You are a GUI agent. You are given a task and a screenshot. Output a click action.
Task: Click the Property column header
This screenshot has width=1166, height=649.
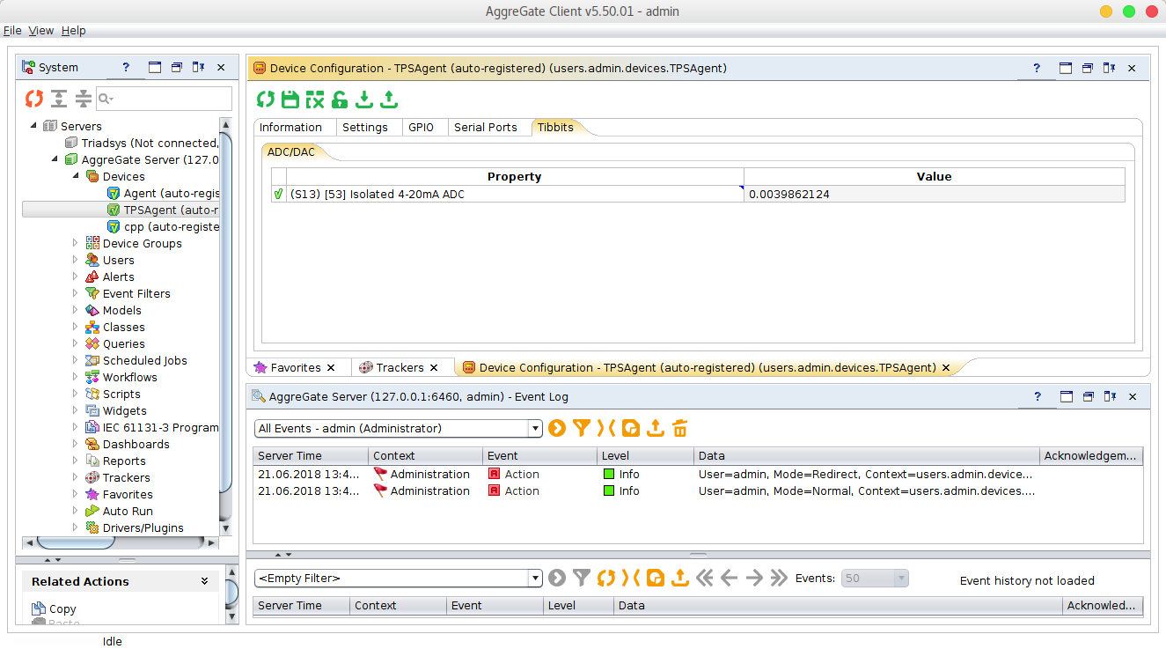click(514, 176)
